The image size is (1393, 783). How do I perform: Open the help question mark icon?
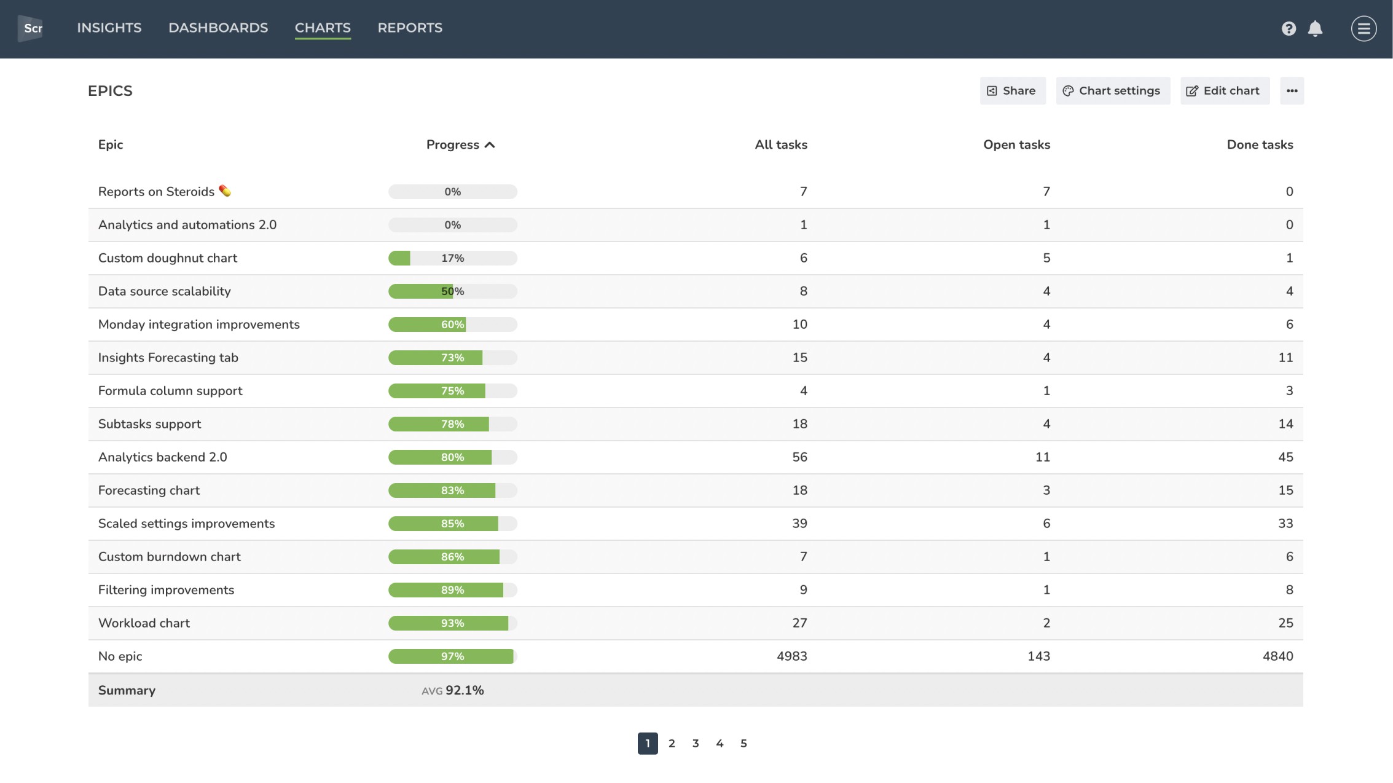pyautogui.click(x=1289, y=28)
